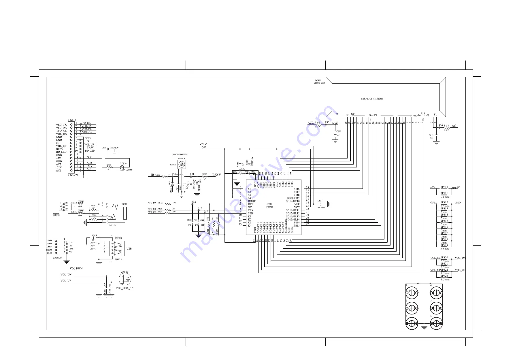Select the IC810 chip designator
This screenshot has width=515, height=364.
269,204
